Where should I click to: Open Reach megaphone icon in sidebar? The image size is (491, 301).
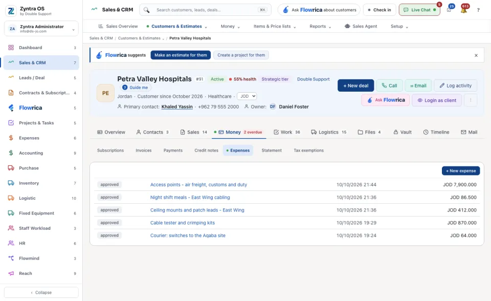[11, 273]
